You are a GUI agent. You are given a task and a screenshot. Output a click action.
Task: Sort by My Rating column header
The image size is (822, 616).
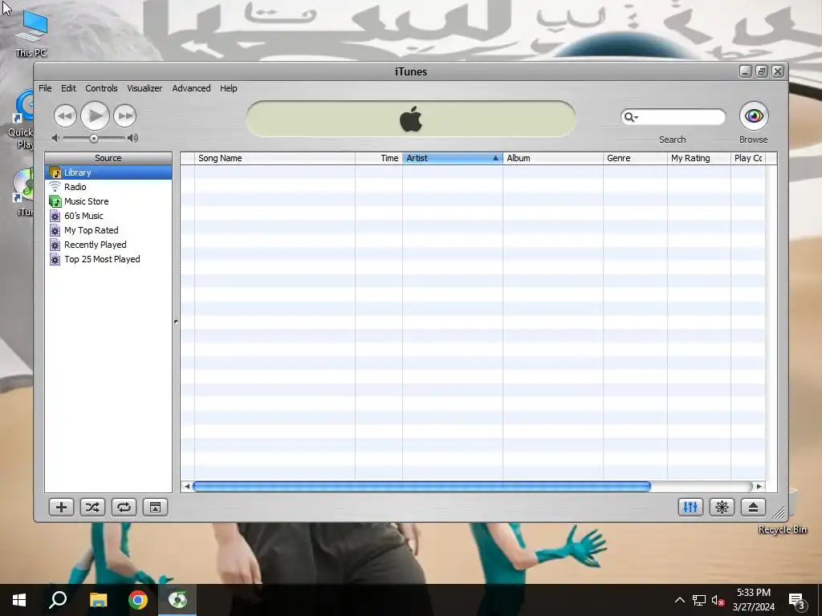click(699, 158)
